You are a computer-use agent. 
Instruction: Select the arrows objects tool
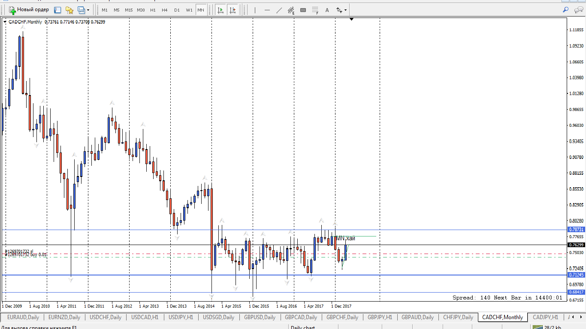point(339,10)
